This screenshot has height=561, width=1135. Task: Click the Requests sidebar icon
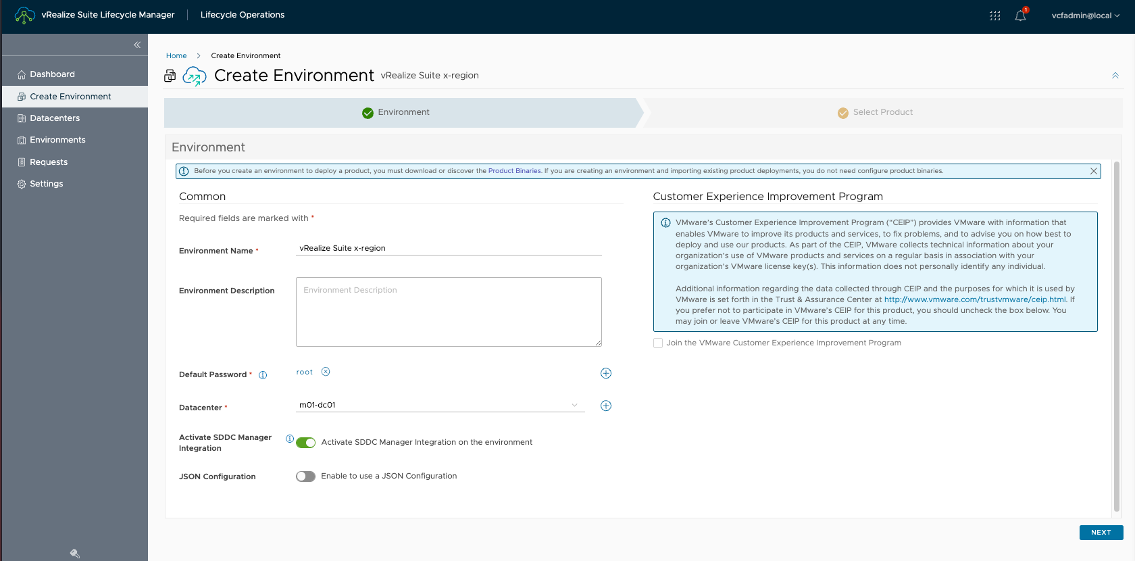[22, 162]
